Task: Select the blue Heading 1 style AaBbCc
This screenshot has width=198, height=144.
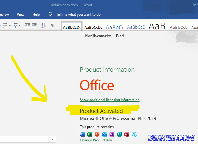Action: [x=114, y=27]
